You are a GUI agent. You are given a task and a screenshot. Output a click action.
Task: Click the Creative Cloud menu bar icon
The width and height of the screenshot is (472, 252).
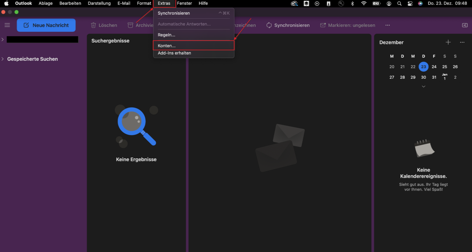[294, 3]
